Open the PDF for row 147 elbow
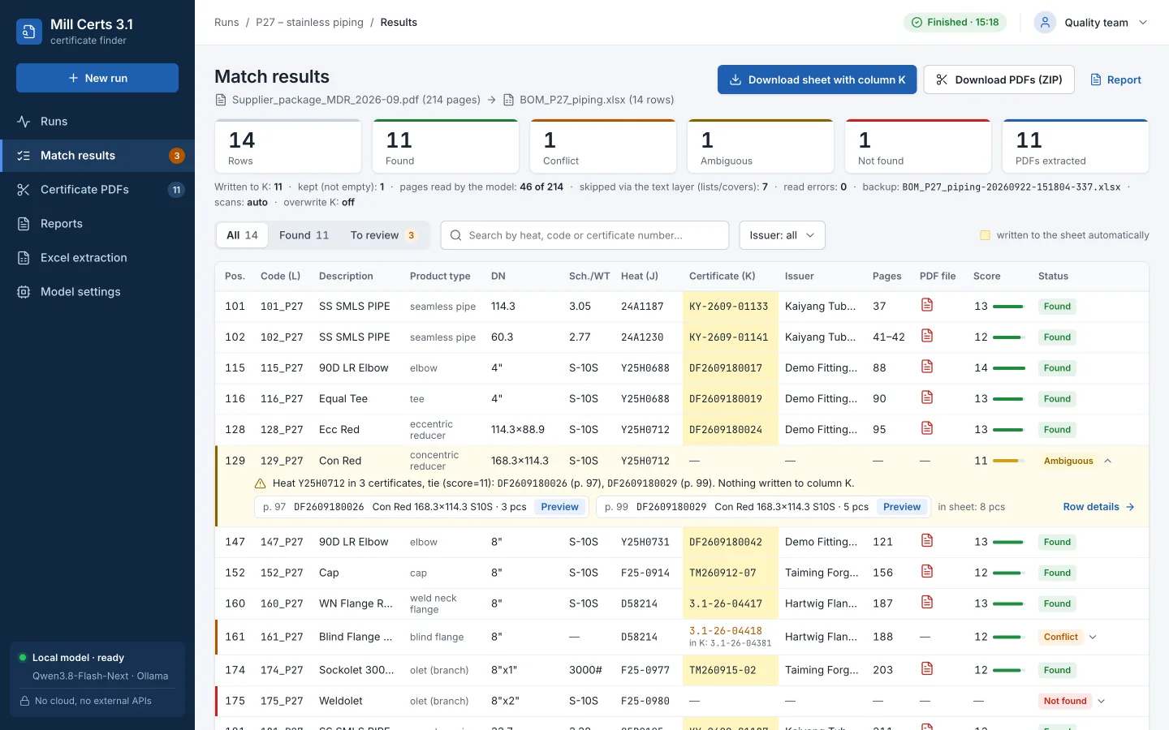 (x=927, y=541)
